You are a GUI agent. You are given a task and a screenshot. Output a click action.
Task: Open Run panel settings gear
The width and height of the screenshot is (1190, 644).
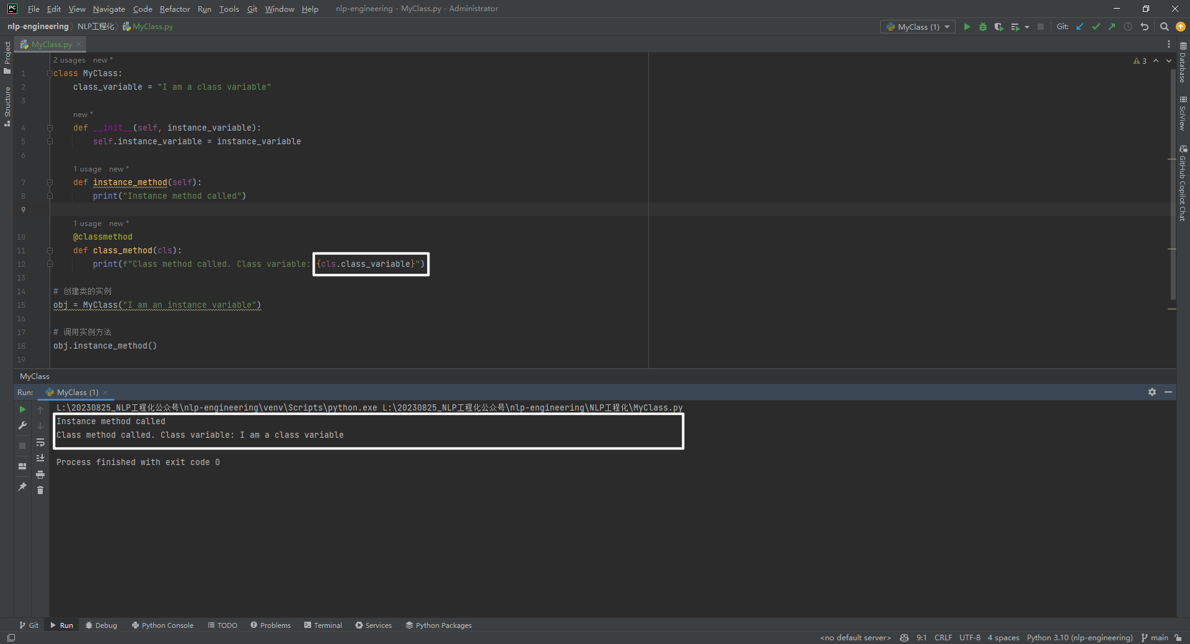[1152, 392]
